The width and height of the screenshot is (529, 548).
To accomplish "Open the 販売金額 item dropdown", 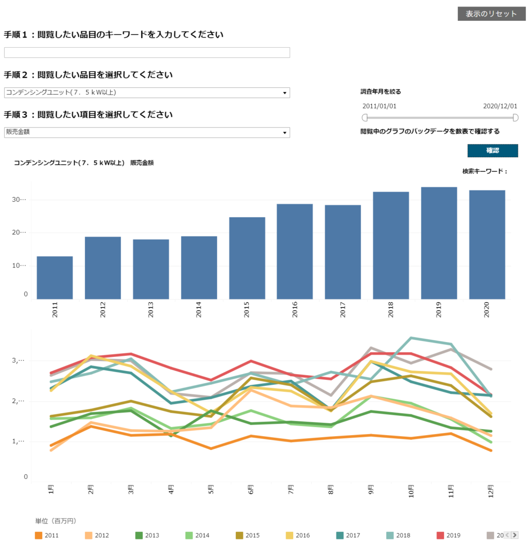I will click(147, 133).
